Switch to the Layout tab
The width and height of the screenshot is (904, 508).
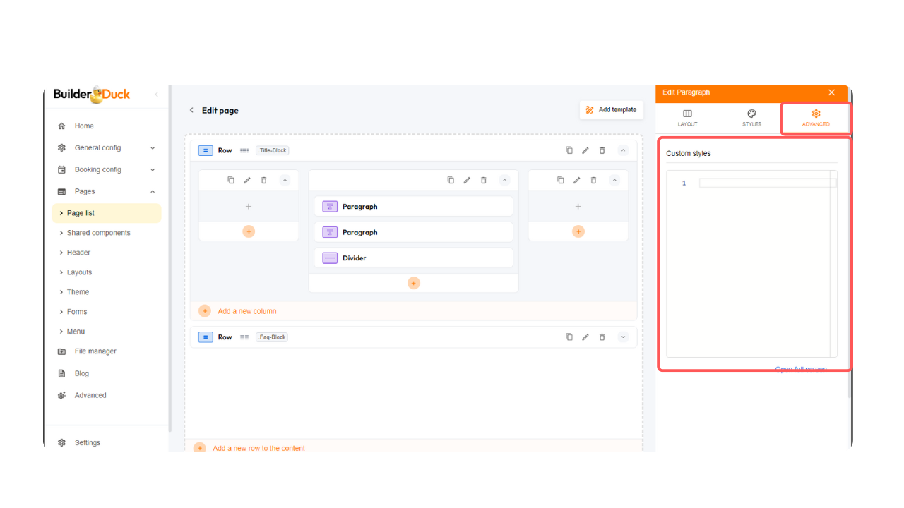(687, 118)
